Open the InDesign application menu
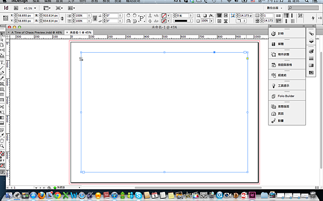 19,1
